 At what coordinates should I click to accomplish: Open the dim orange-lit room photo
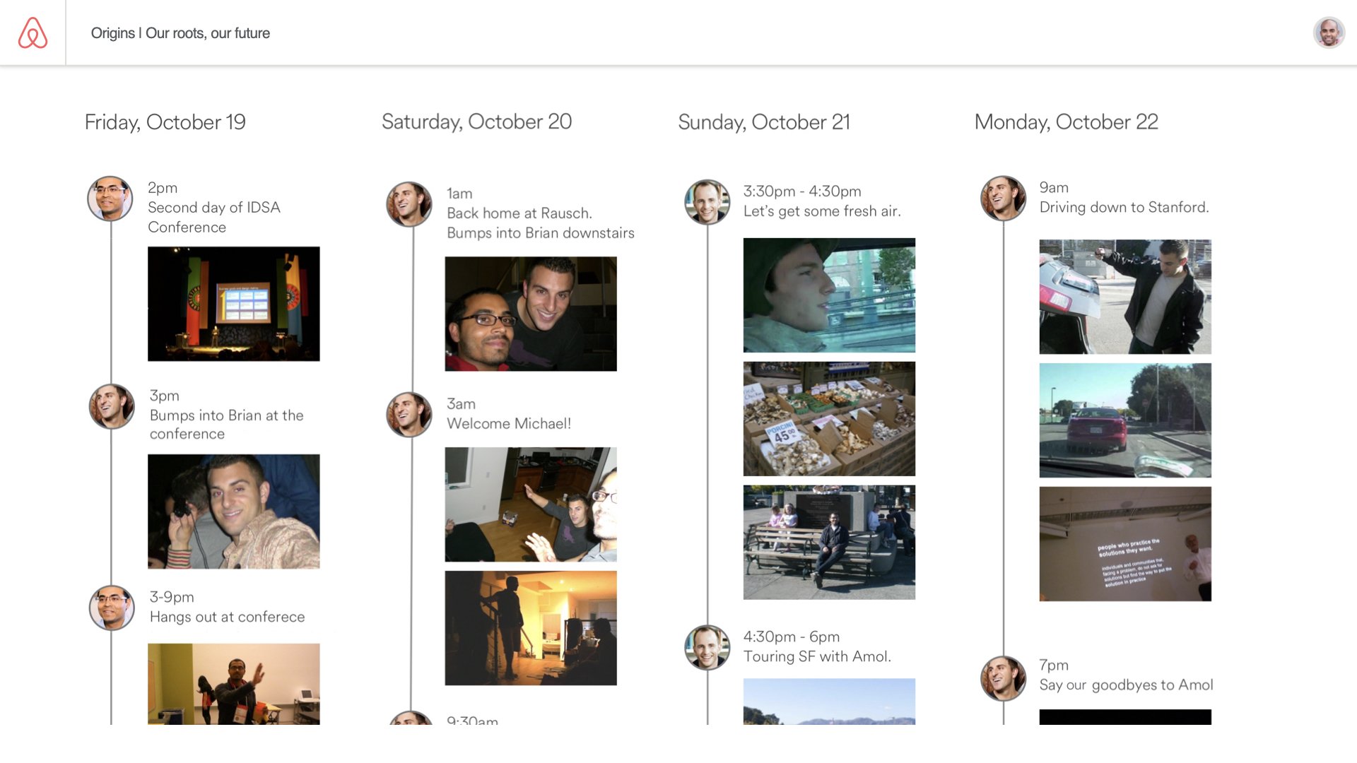tap(531, 628)
